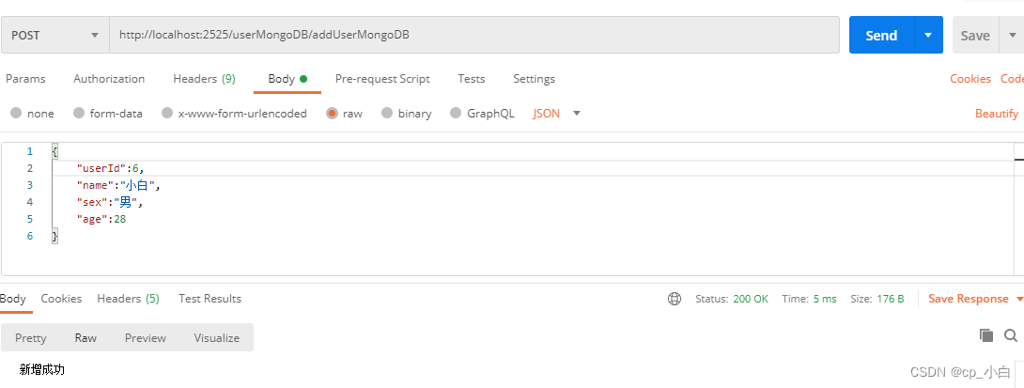This screenshot has height=388, width=1024.
Task: Search the response with magnifier icon
Action: click(1011, 335)
